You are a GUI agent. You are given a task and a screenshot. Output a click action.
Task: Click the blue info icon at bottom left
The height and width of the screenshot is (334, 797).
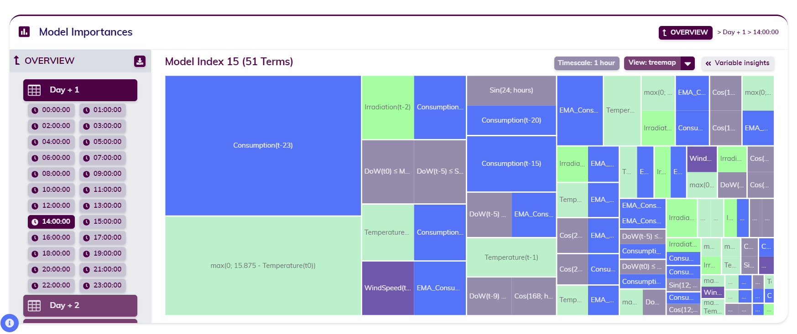pyautogui.click(x=10, y=323)
